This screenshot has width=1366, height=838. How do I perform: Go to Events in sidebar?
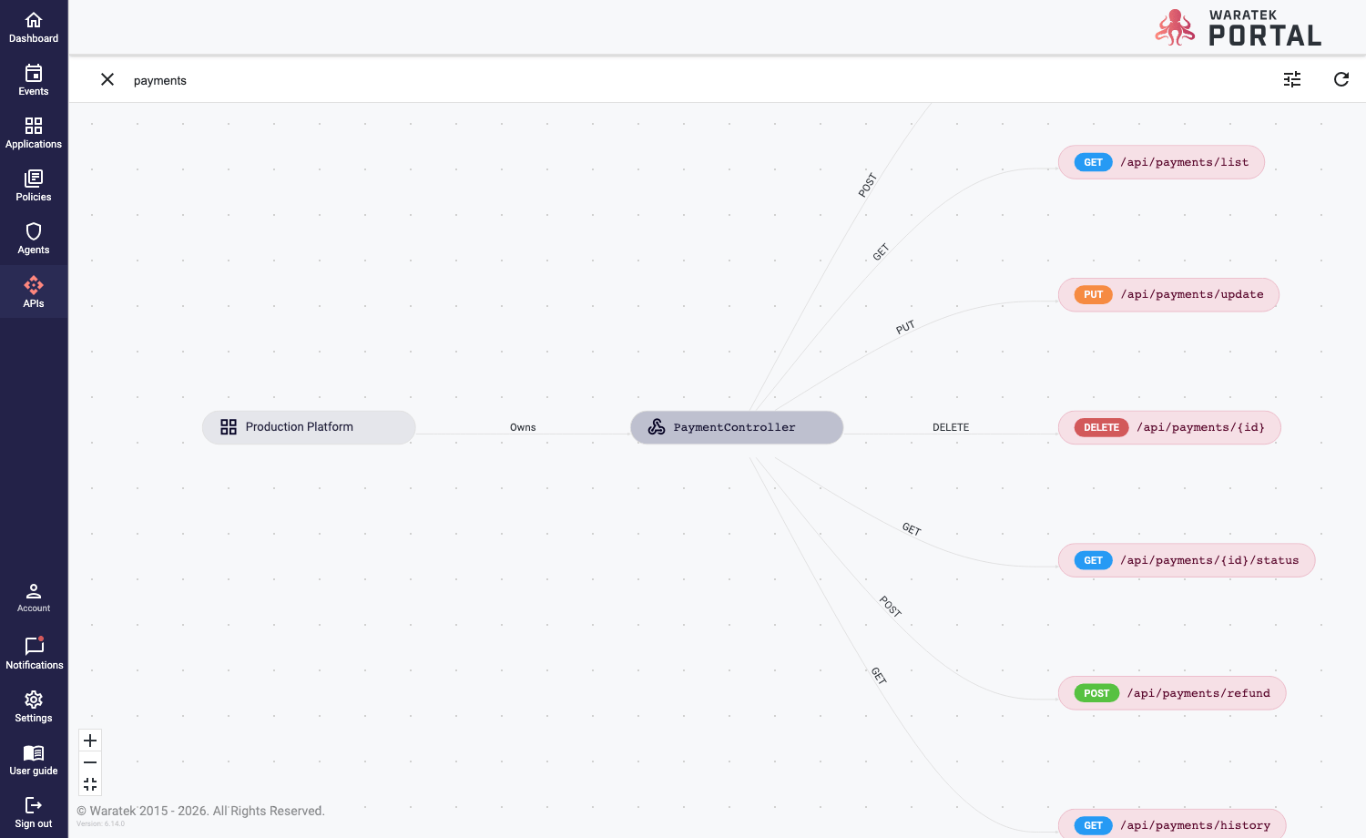coord(34,80)
